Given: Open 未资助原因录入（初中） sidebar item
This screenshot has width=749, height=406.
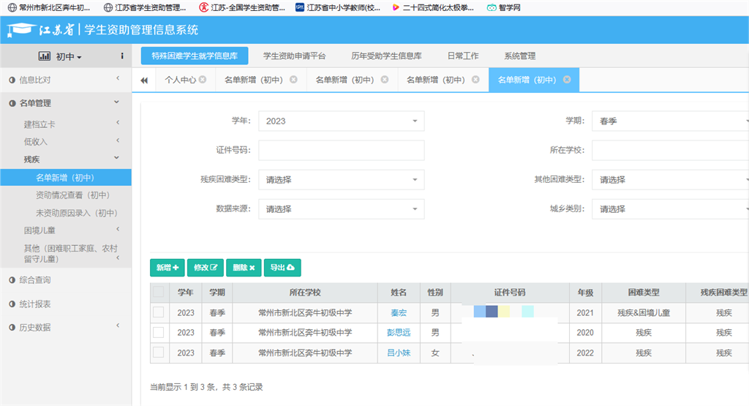Looking at the screenshot, I should [76, 213].
